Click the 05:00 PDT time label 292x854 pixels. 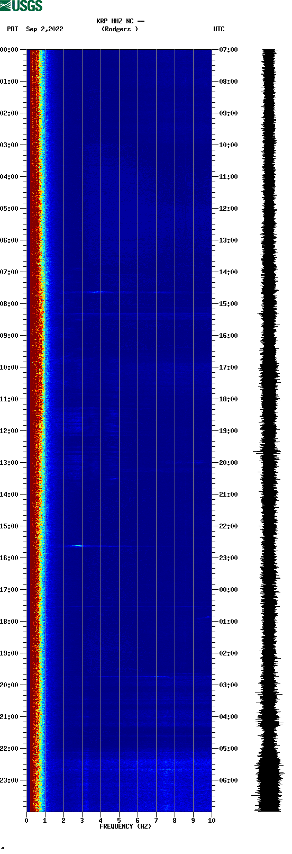click(x=10, y=209)
